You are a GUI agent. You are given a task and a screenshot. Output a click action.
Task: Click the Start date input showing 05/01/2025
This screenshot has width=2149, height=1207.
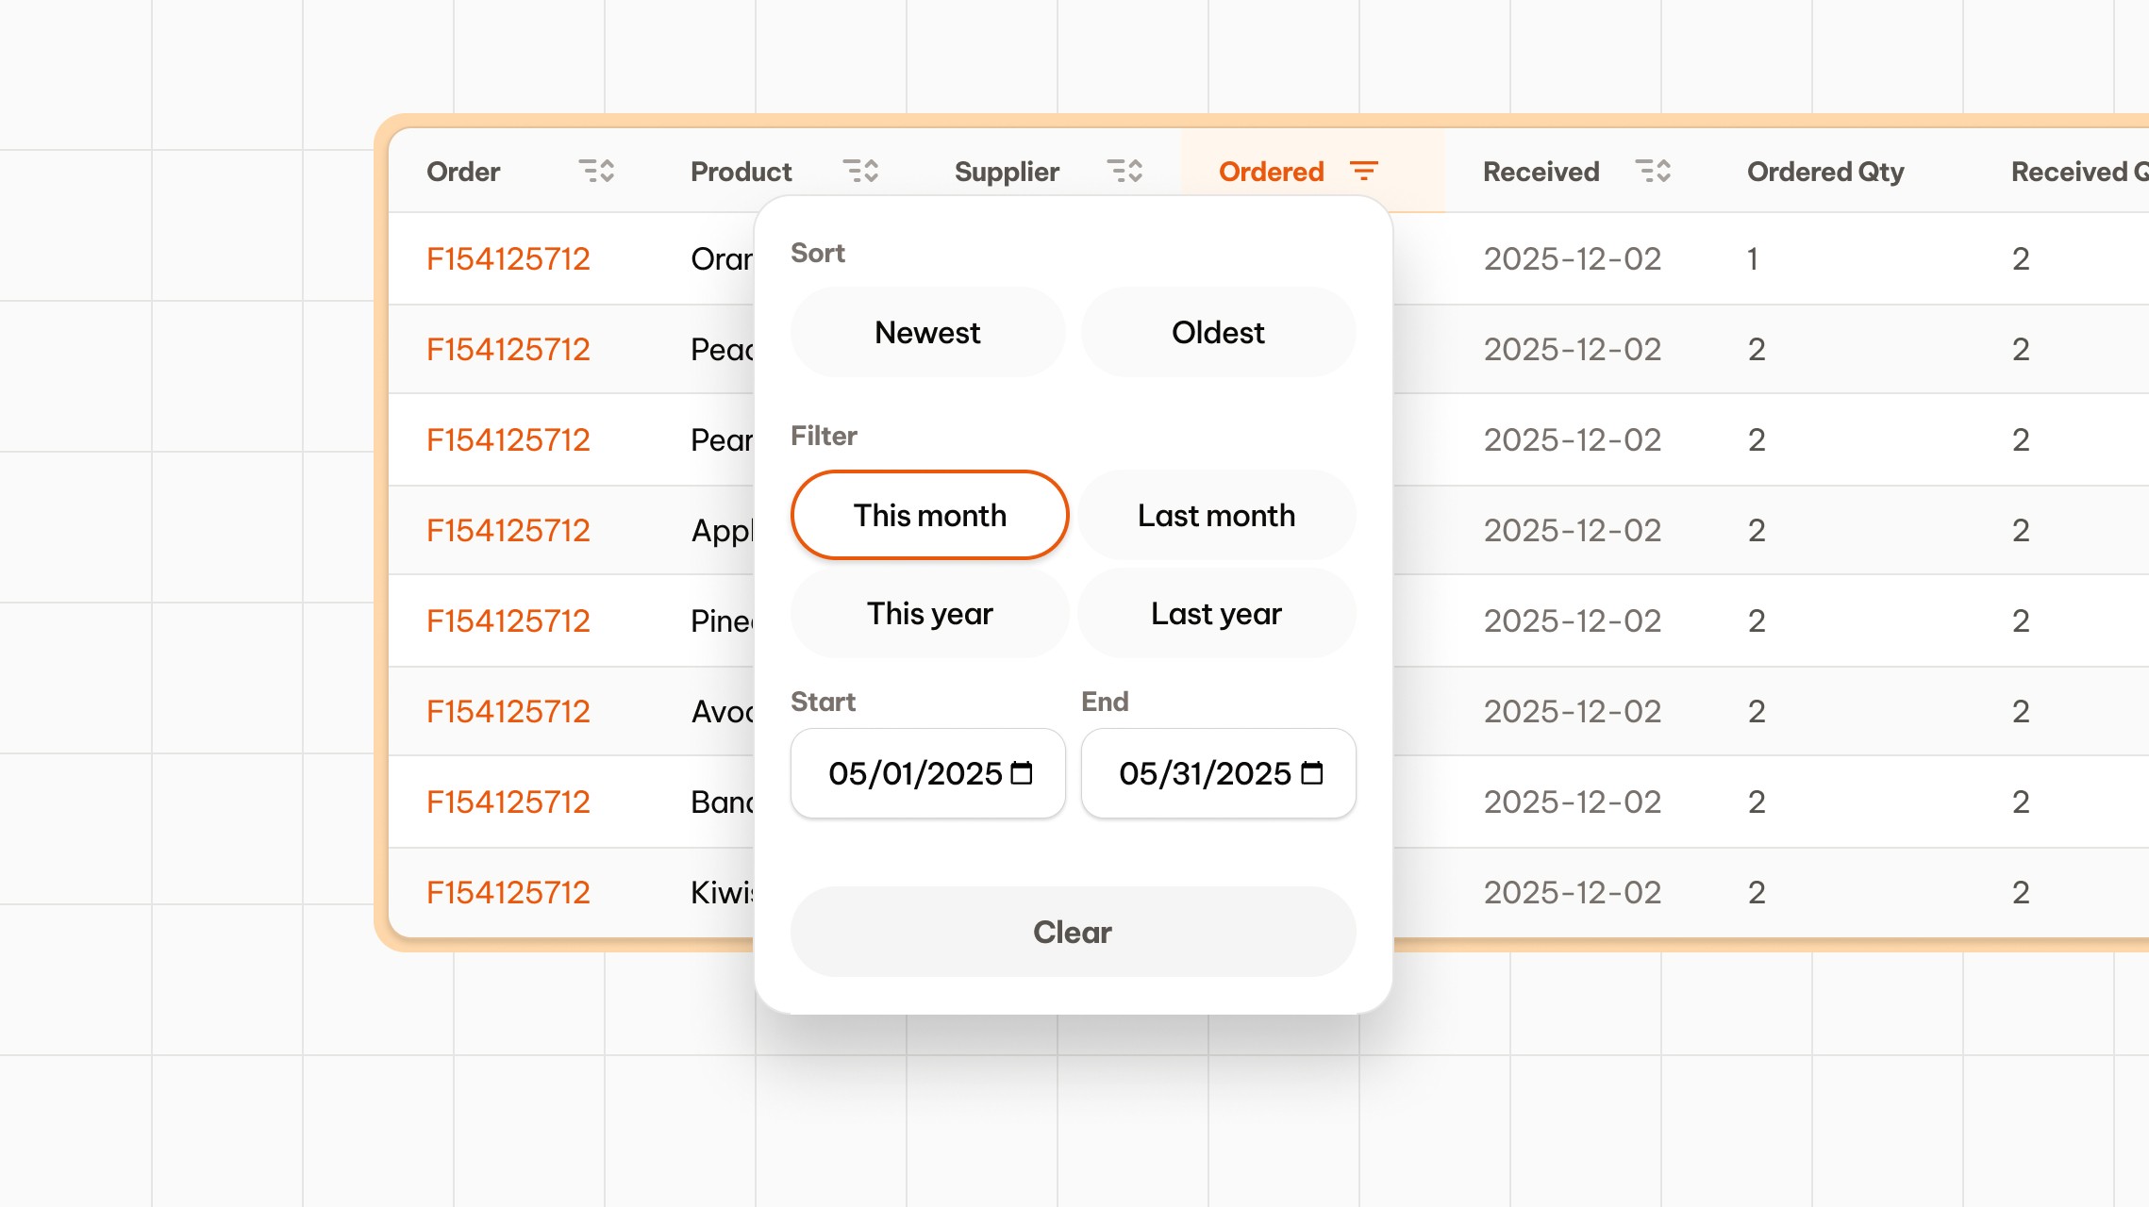pos(913,773)
